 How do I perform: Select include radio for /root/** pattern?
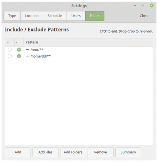click(x=10, y=50)
